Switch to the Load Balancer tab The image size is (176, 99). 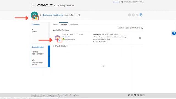coord(74,24)
